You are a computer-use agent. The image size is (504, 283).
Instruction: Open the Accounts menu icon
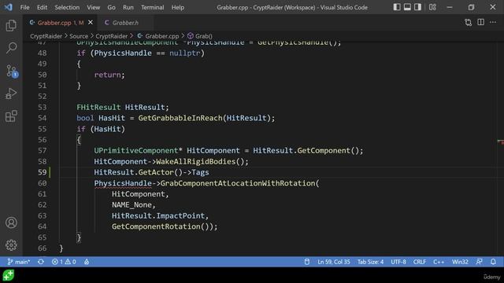11,222
